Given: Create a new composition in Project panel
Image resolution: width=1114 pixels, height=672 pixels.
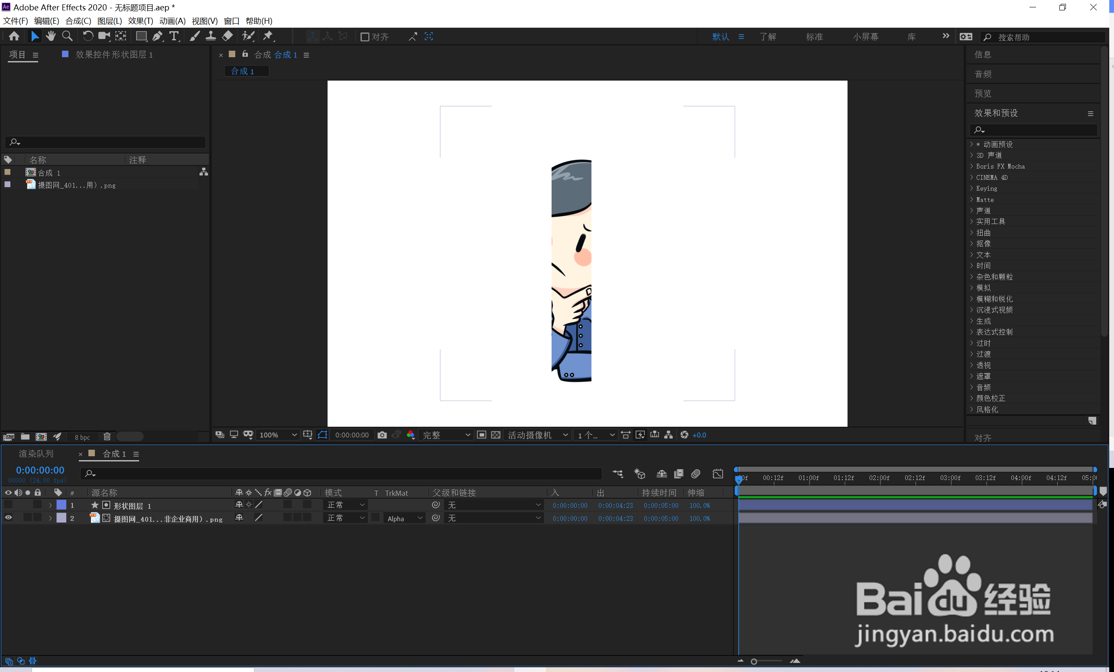Looking at the screenshot, I should point(41,436).
